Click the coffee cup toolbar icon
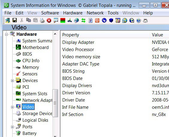 [x=145, y=20]
